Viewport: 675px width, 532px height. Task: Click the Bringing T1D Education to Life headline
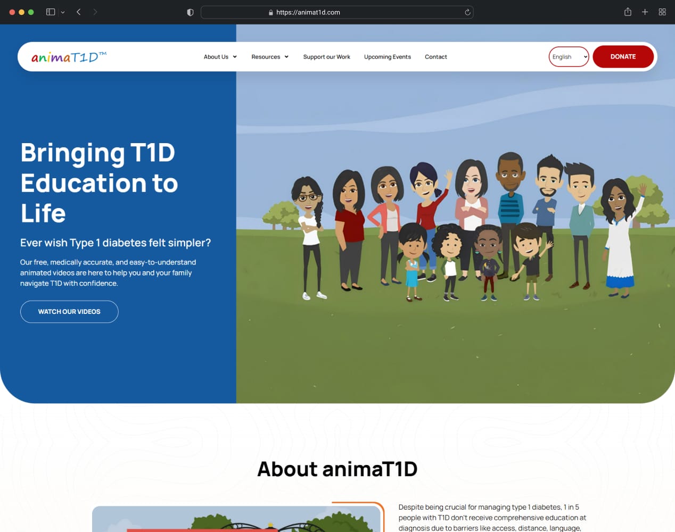pyautogui.click(x=100, y=183)
